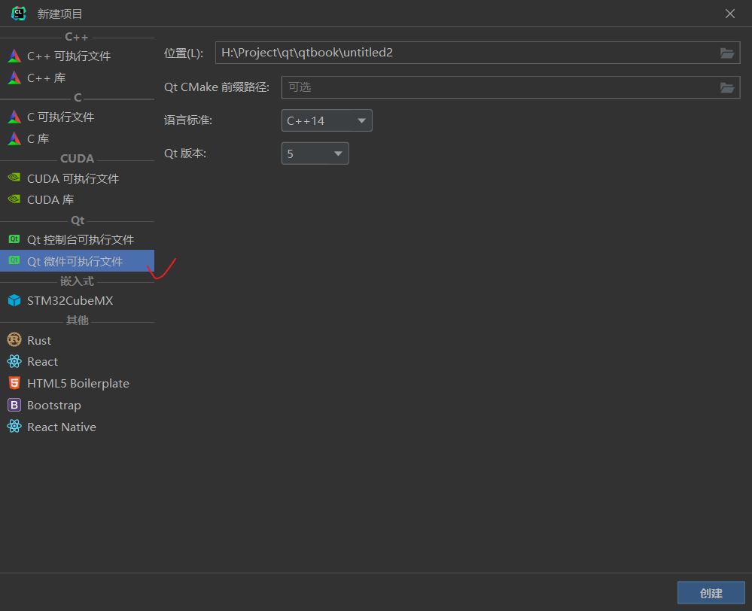752x611 pixels.
Task: Open the 语言标准 C++14 dropdown
Action: click(x=327, y=121)
